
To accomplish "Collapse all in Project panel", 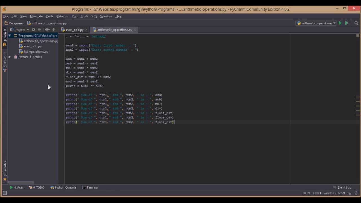I will tap(39, 30).
